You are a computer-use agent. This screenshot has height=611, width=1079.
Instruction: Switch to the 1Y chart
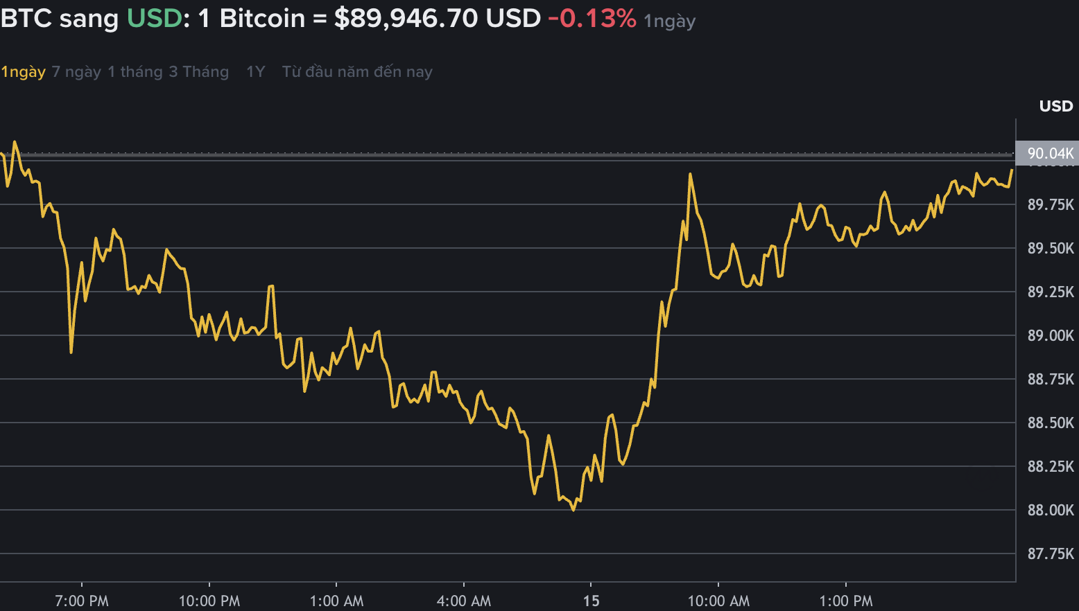(x=255, y=71)
